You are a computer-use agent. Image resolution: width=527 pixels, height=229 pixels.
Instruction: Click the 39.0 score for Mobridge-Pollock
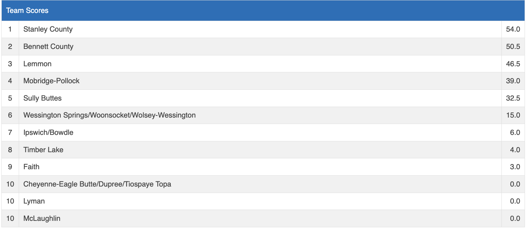(x=513, y=81)
